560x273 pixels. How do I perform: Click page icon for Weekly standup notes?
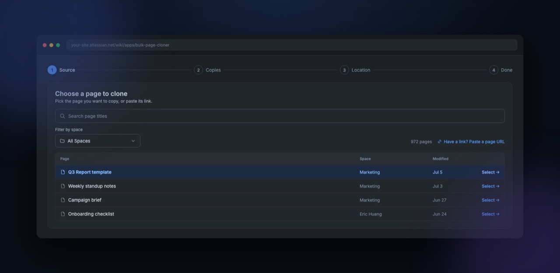pyautogui.click(x=63, y=186)
